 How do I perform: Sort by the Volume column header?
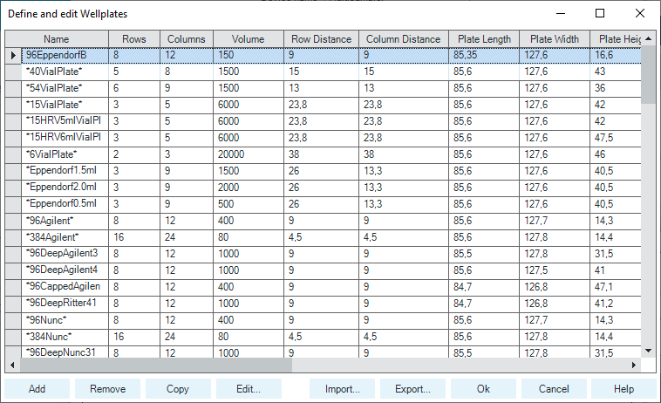pos(249,38)
